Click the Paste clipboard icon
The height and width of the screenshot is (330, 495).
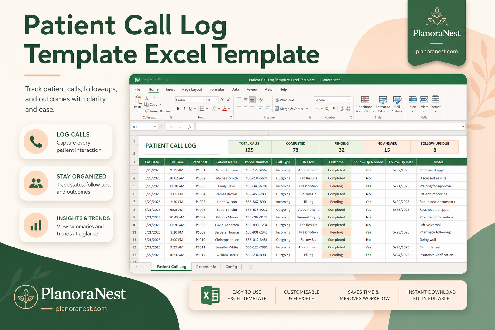(138, 100)
